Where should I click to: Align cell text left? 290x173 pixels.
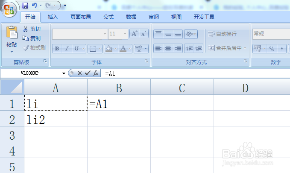click(158, 48)
